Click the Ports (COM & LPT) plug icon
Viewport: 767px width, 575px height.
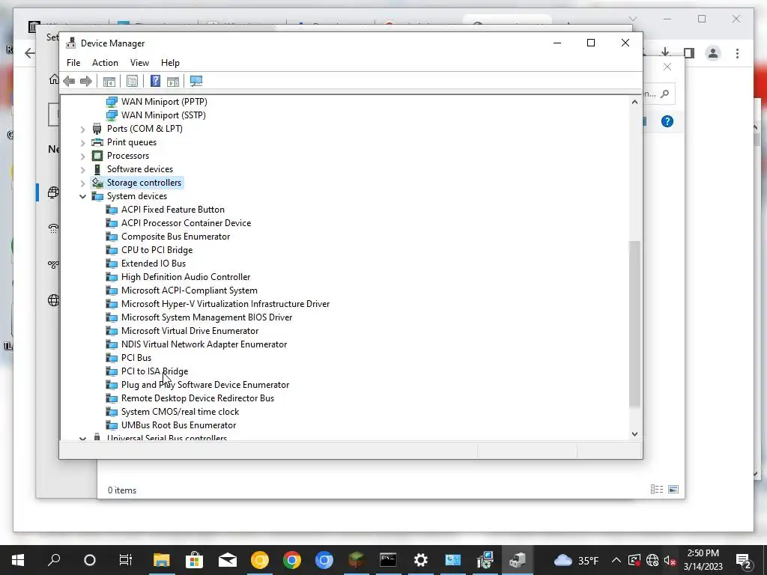point(97,129)
